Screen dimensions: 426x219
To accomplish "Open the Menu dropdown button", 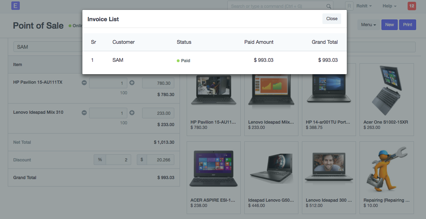I will (x=368, y=25).
